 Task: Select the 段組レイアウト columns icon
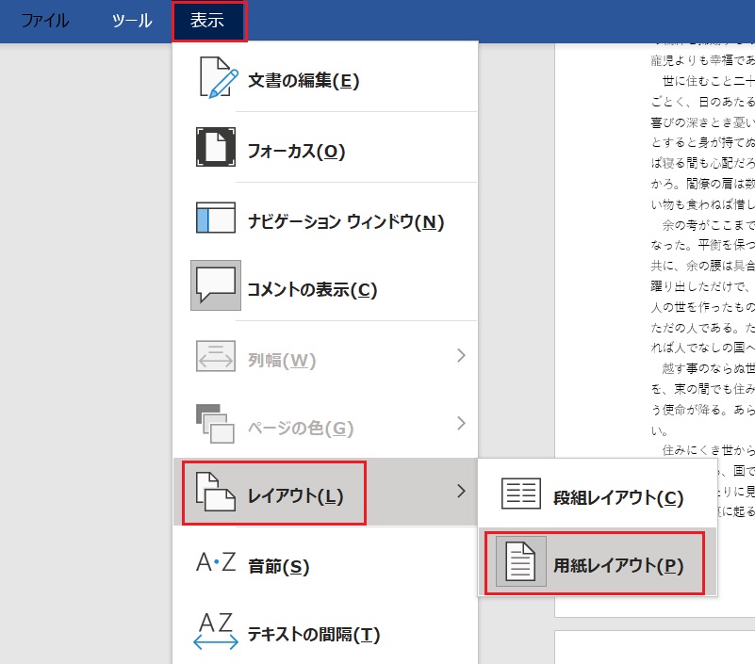[x=520, y=494]
